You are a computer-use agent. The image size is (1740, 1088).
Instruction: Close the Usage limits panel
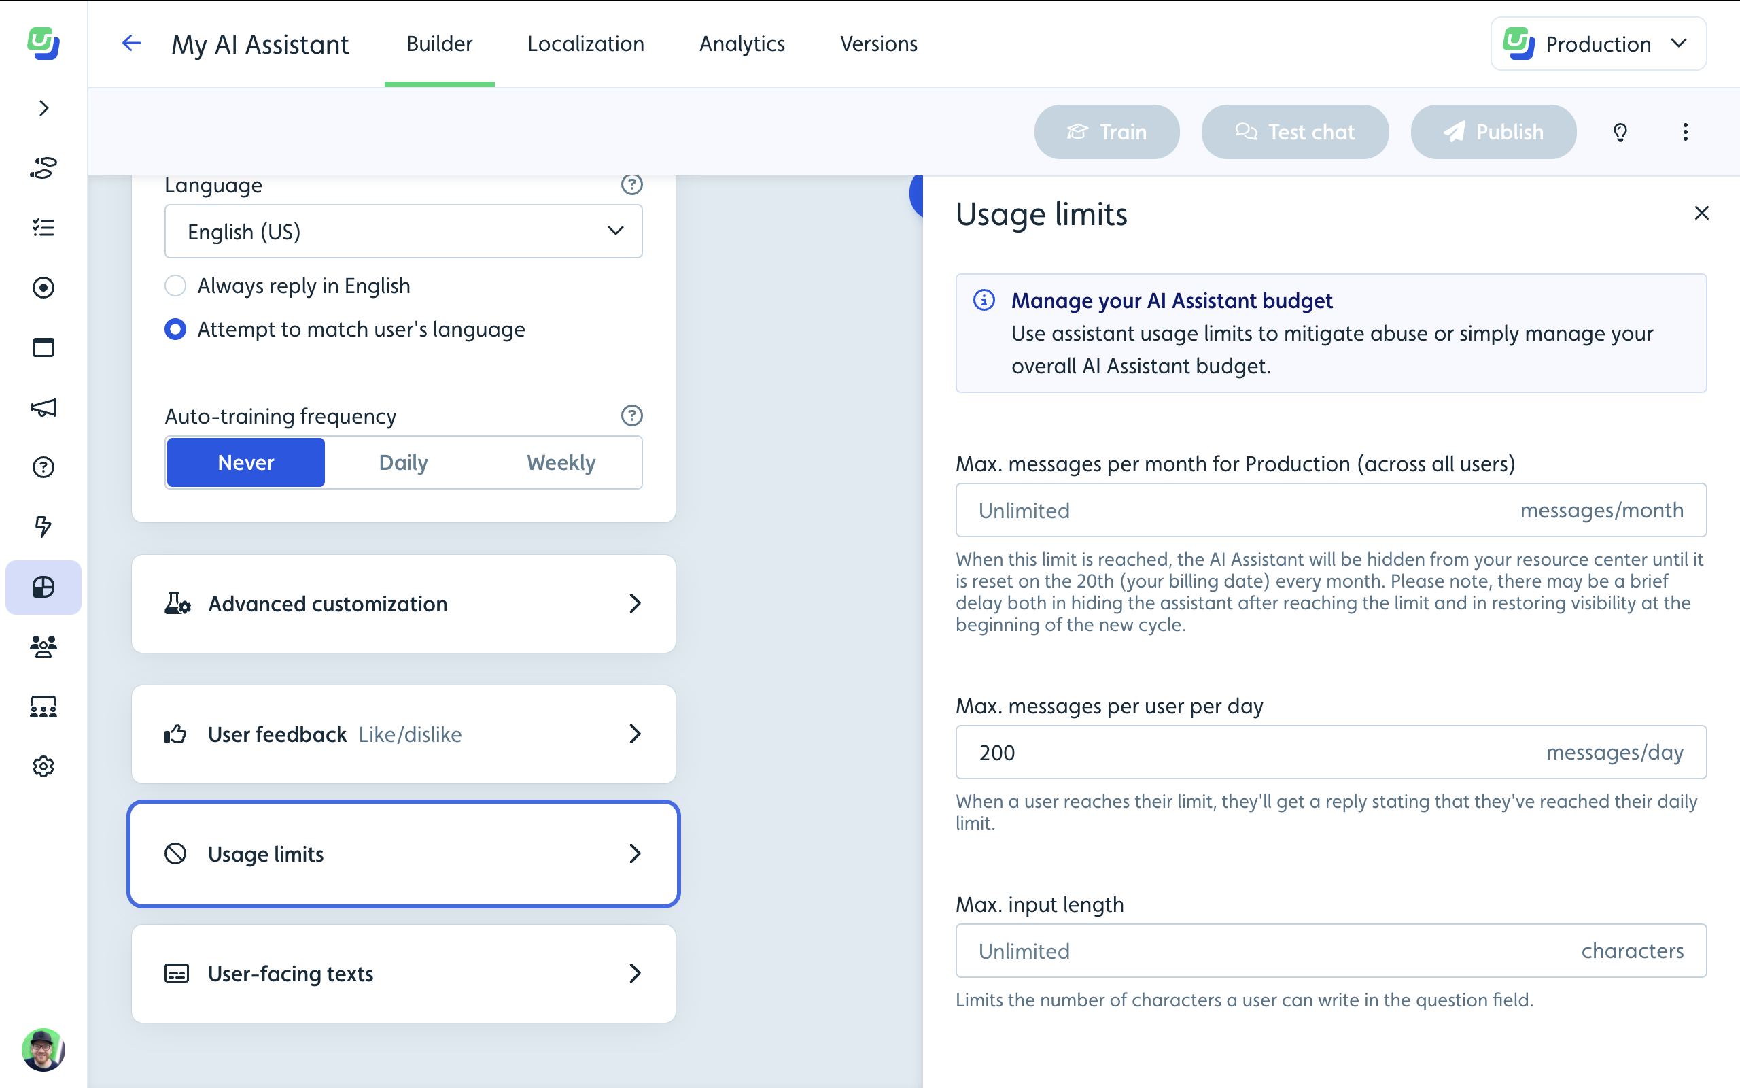(1701, 213)
